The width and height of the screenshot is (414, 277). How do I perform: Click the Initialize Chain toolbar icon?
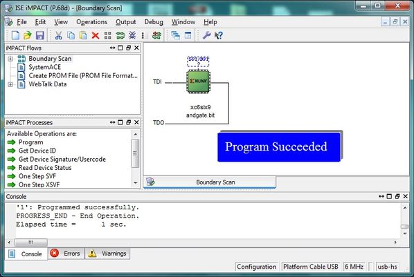tap(120, 35)
